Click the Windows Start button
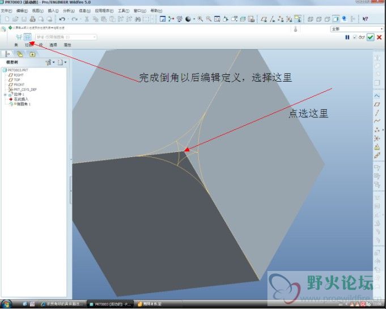 6,304
